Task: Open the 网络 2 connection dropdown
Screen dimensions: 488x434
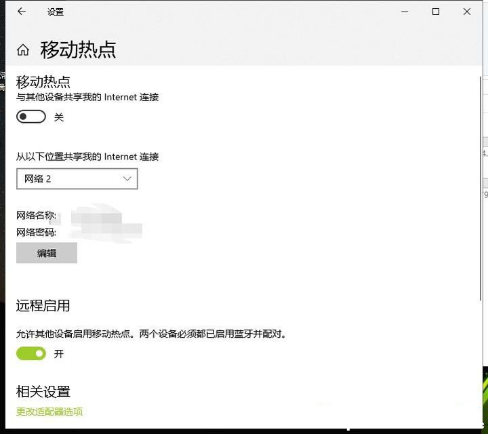Action: 77,179
